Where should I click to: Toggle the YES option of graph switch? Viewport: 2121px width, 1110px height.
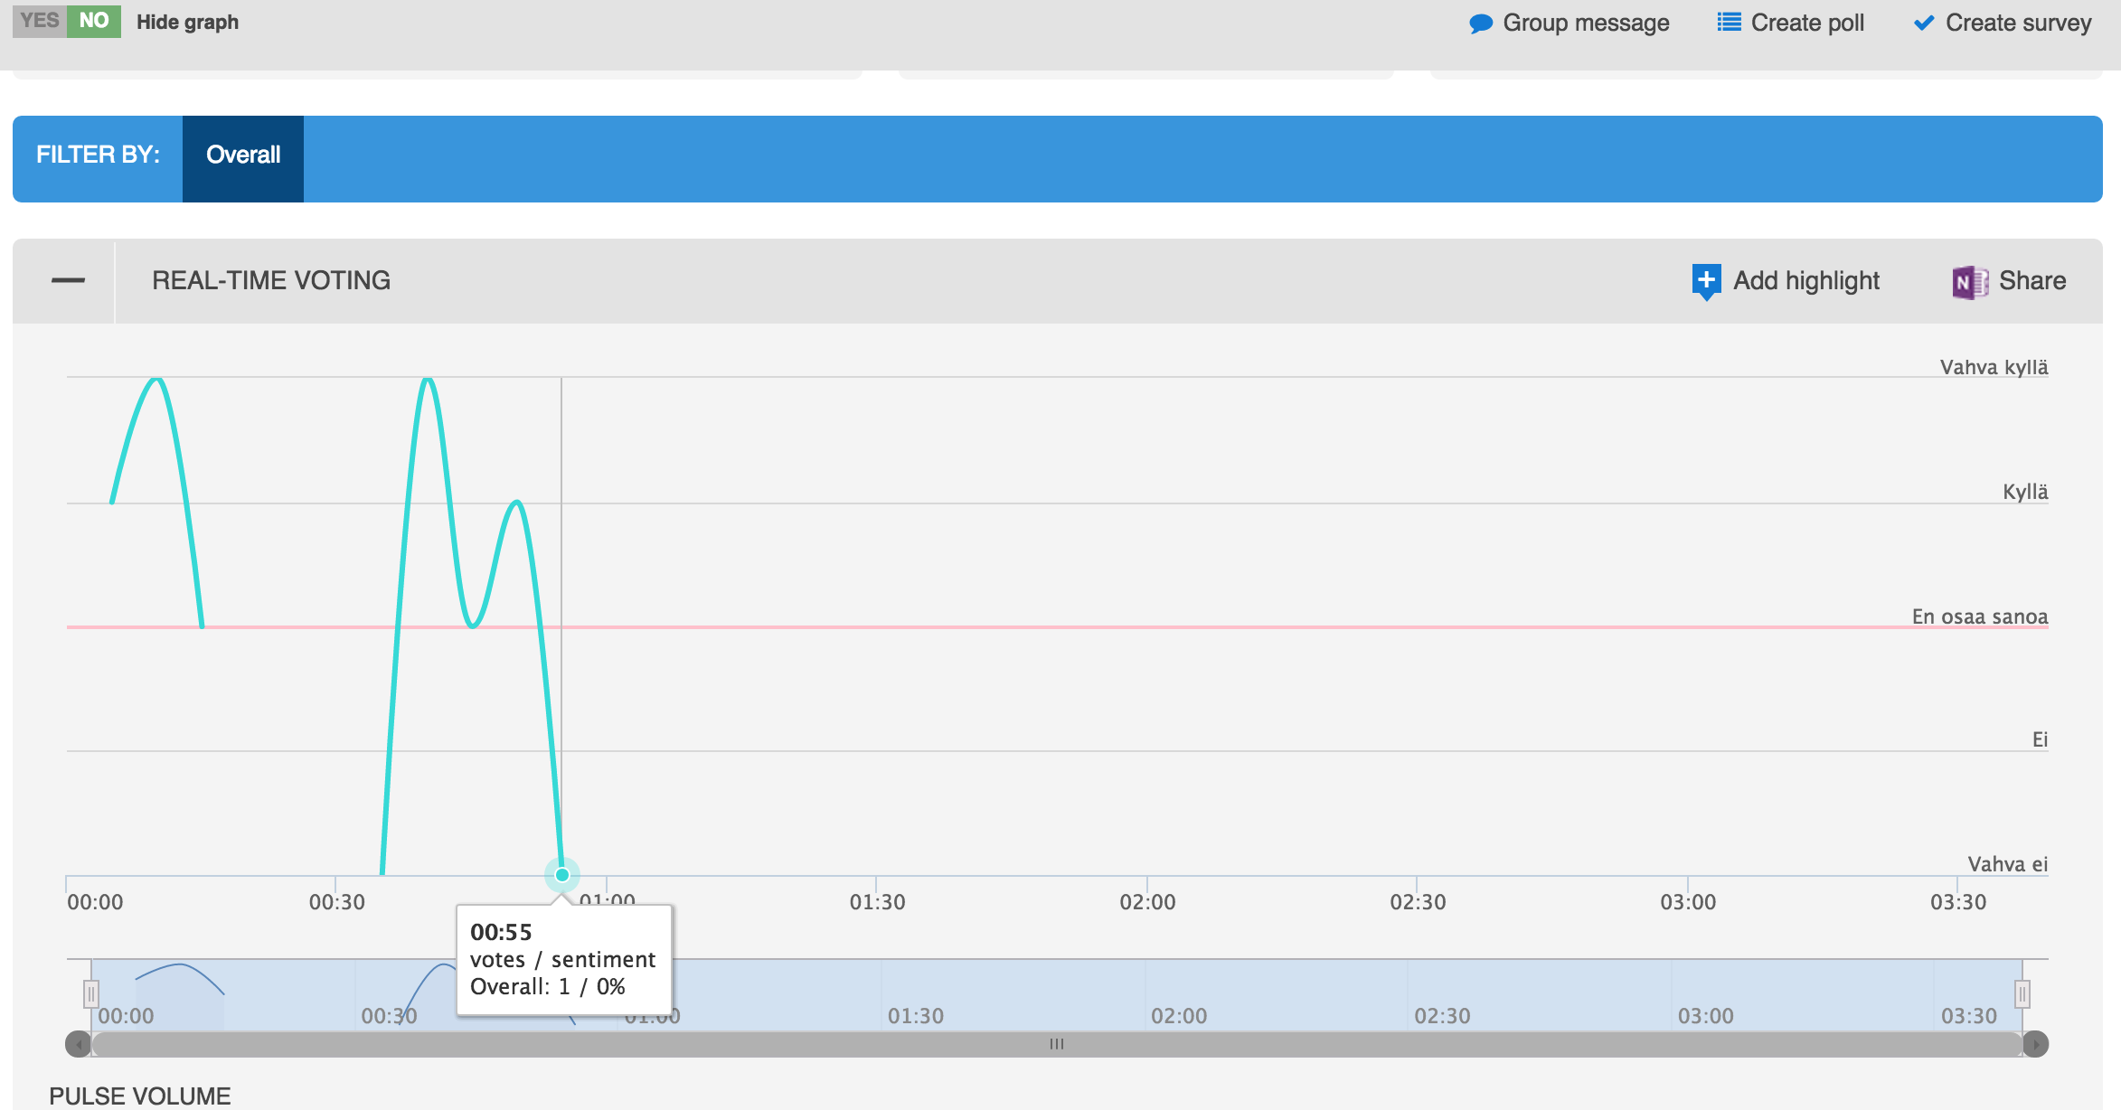click(x=40, y=21)
